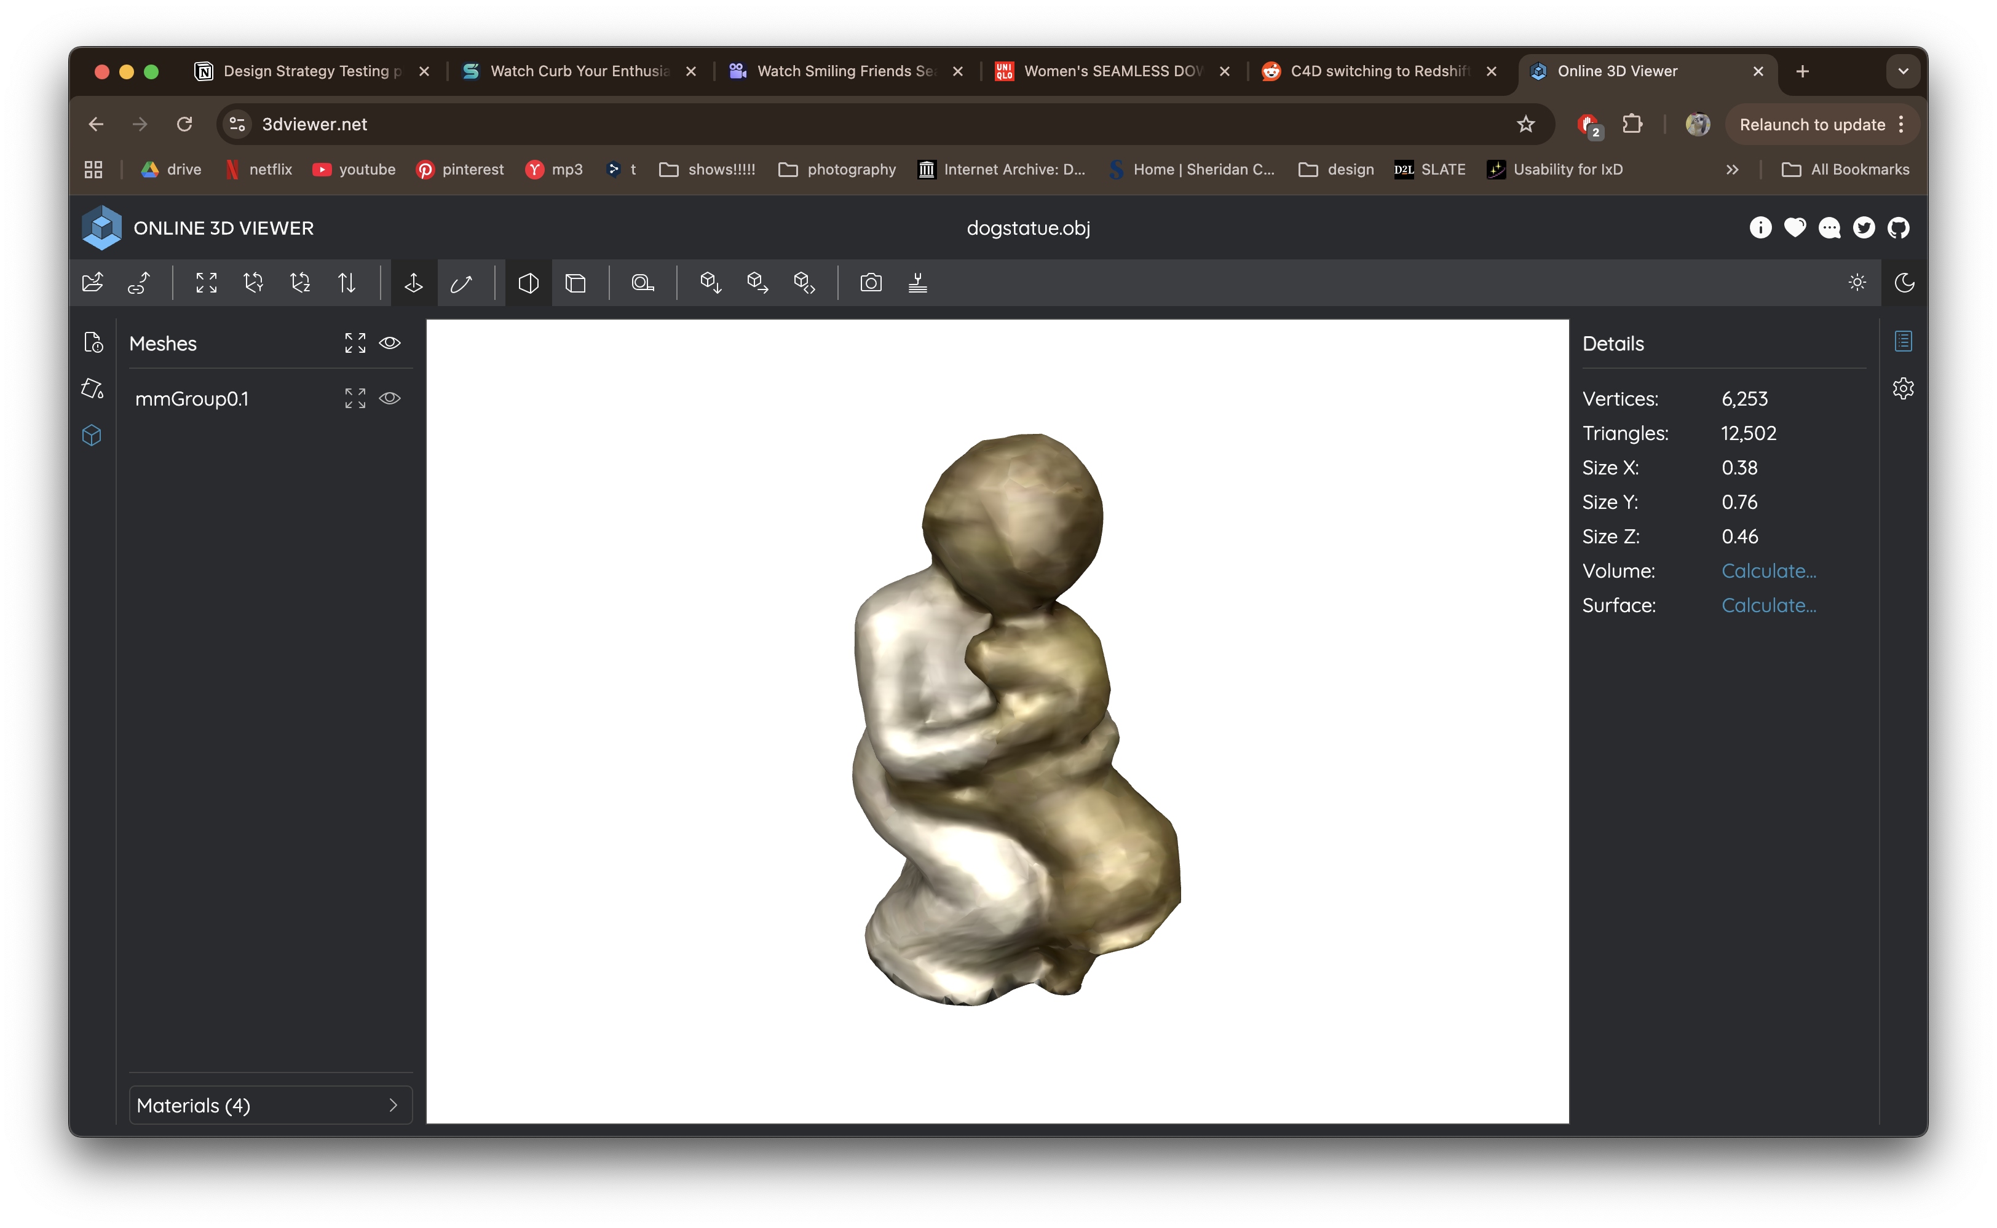
Task: Select the measure tool
Action: pos(643,283)
